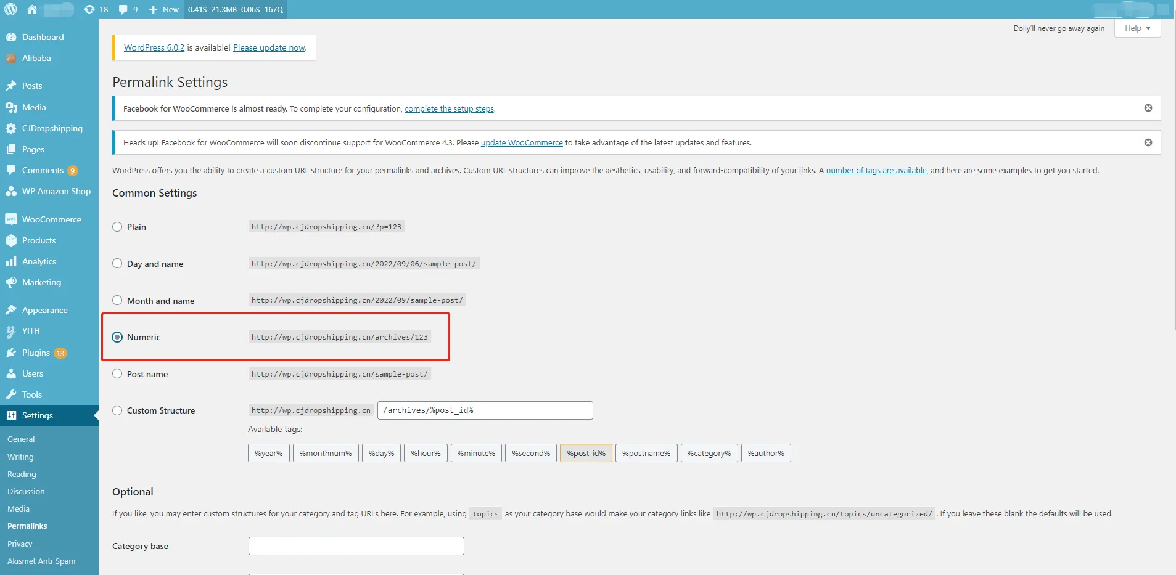Screen dimensions: 1176x575
Task: Click the Analytics bar chart icon
Action: coord(10,261)
